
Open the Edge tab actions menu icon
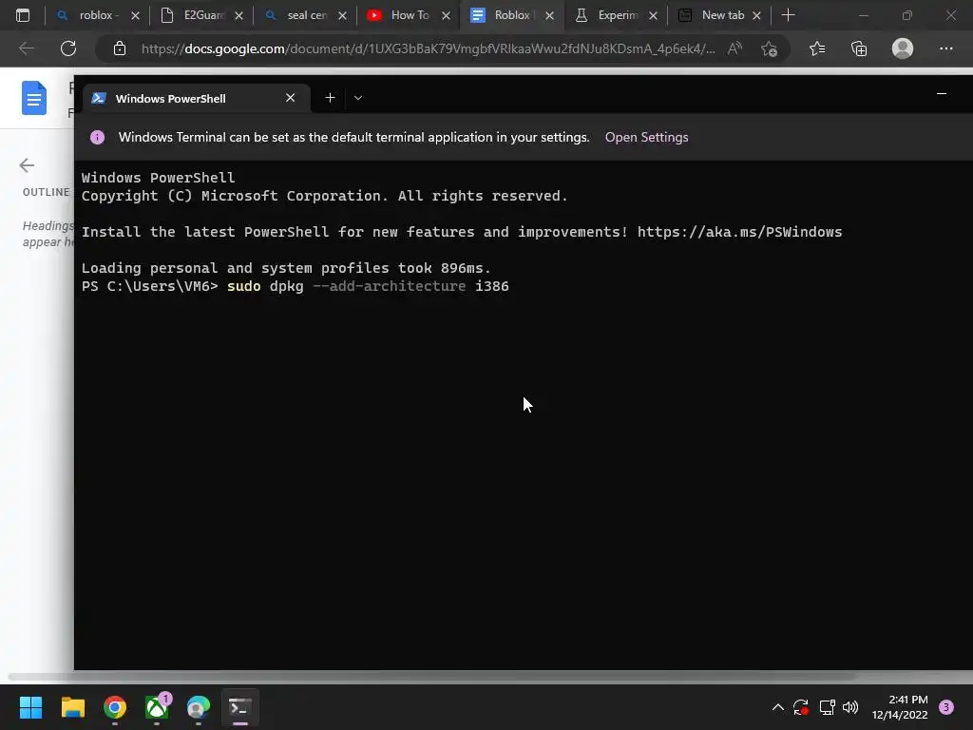[23, 15]
